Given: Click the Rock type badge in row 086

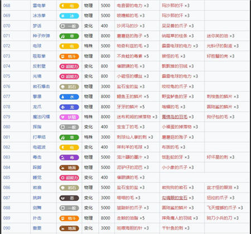Looking at the screenshot, I should 69,188.
